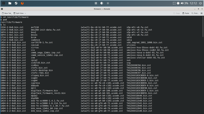The height and width of the screenshot is (114, 204).
Task: Open the Konsole hamburger menu
Action: [x=201, y=13]
